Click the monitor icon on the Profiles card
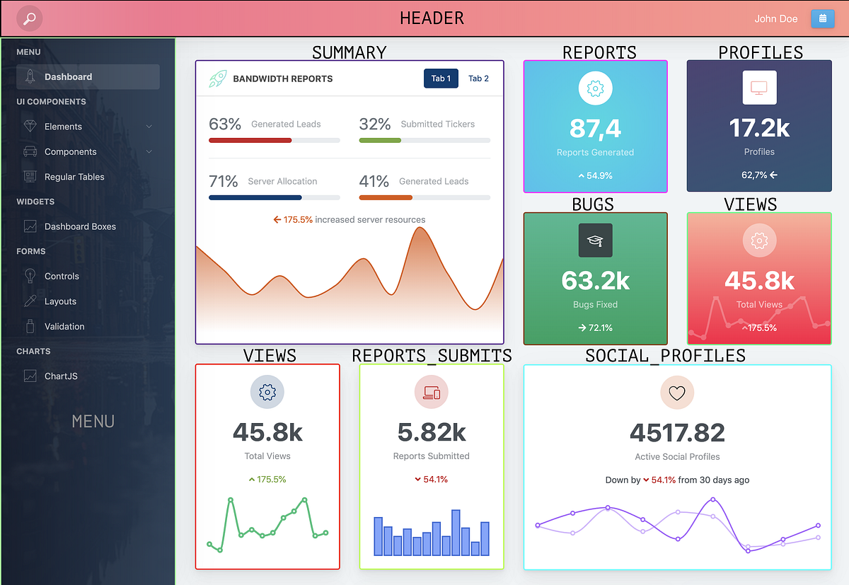Screen dimensions: 849x585 pyautogui.click(x=759, y=88)
